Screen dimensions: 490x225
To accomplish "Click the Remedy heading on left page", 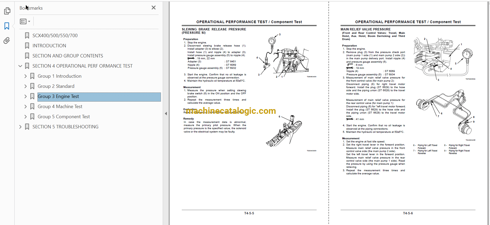I will point(189,119).
